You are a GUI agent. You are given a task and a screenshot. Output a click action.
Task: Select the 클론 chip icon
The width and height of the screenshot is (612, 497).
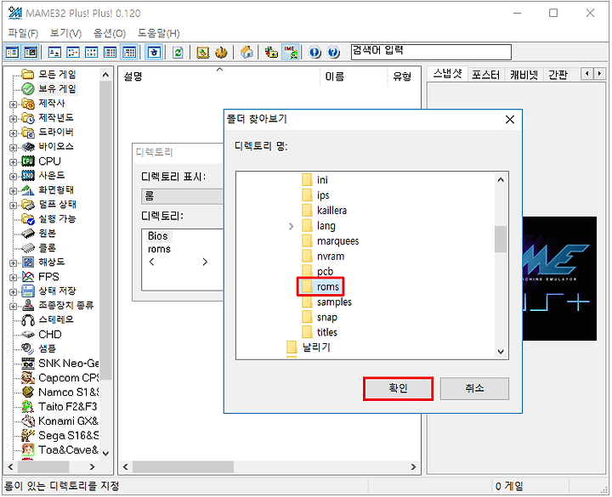click(28, 248)
